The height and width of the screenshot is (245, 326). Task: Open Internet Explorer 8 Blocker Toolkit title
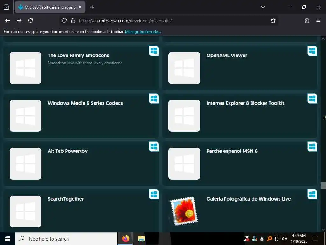[x=245, y=103]
